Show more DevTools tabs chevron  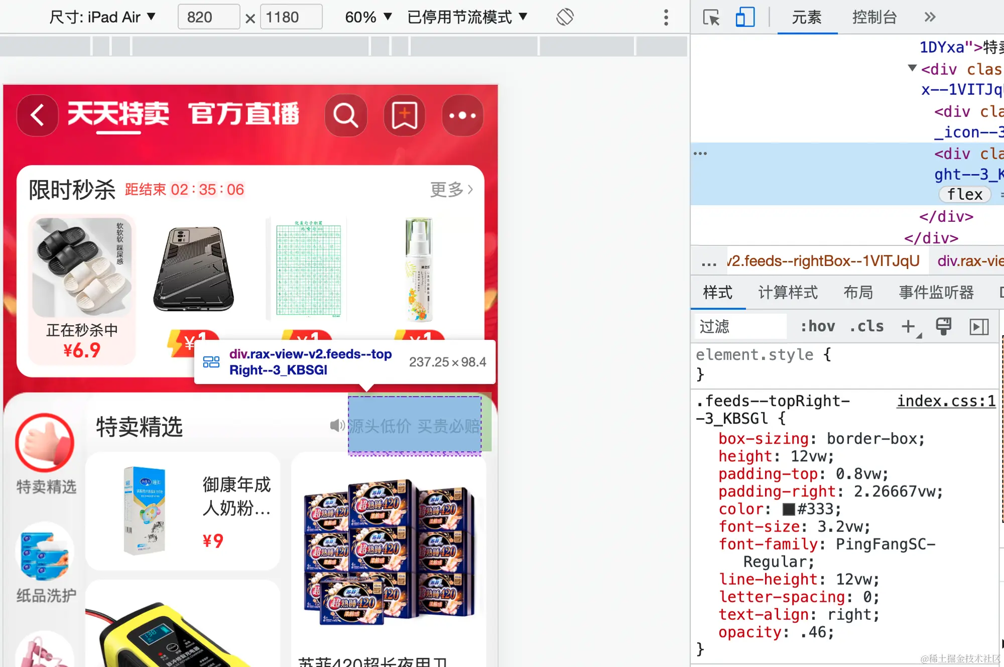[x=930, y=17]
